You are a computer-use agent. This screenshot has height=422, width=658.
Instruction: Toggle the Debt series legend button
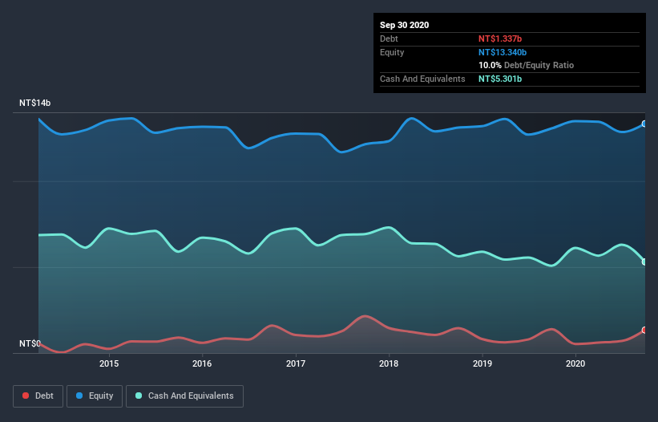(x=38, y=396)
